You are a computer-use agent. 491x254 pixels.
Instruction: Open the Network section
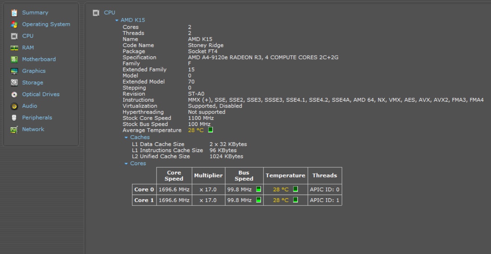coord(33,129)
